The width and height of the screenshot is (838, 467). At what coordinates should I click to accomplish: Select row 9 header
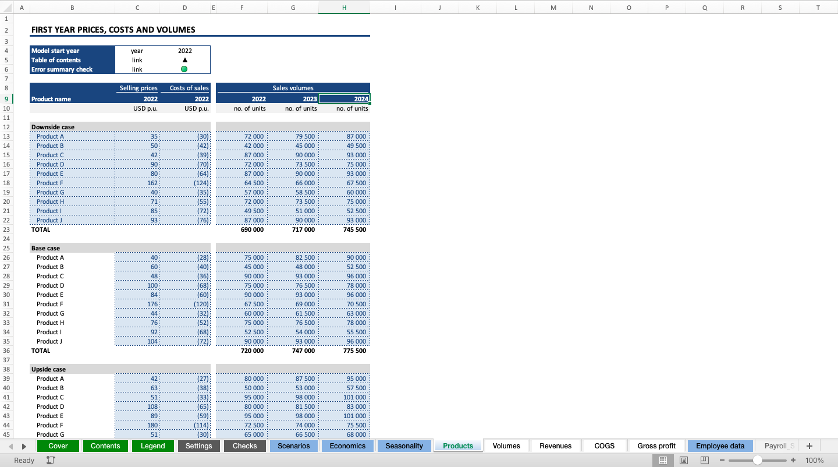pyautogui.click(x=6, y=99)
